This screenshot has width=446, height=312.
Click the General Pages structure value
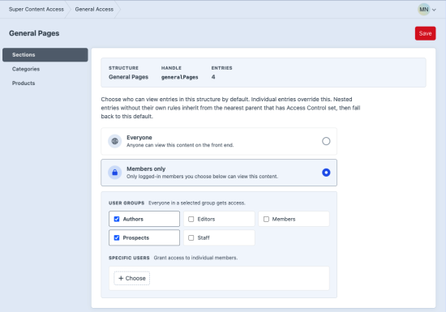point(129,77)
